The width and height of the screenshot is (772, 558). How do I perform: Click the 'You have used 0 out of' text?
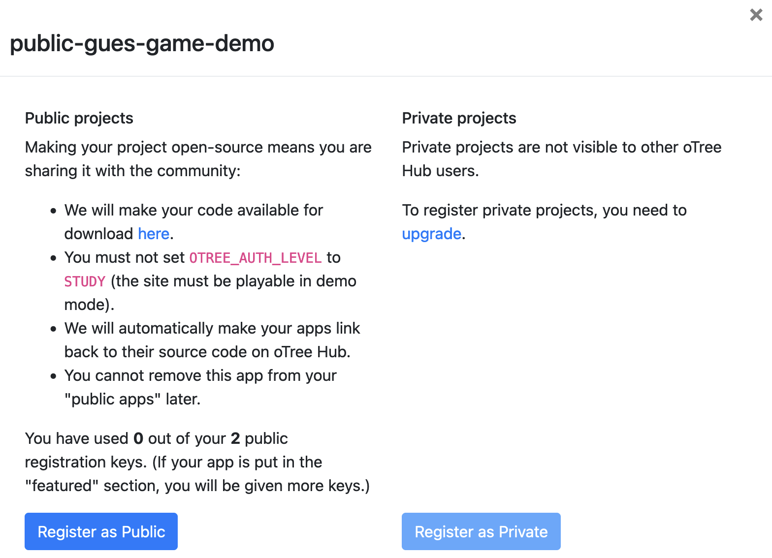pyautogui.click(x=197, y=462)
